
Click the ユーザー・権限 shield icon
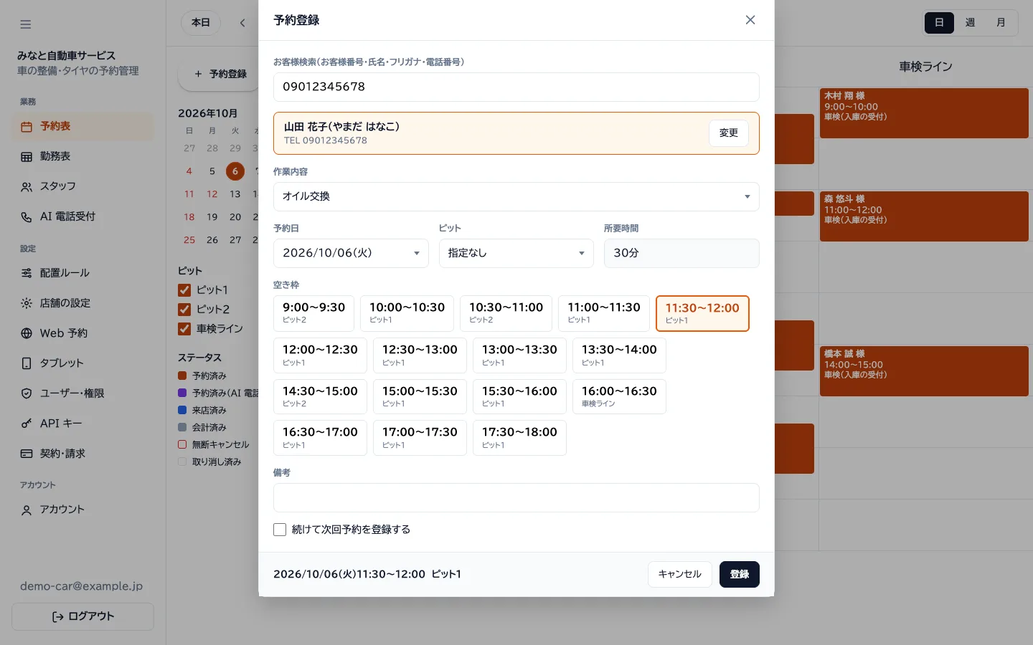click(x=27, y=393)
